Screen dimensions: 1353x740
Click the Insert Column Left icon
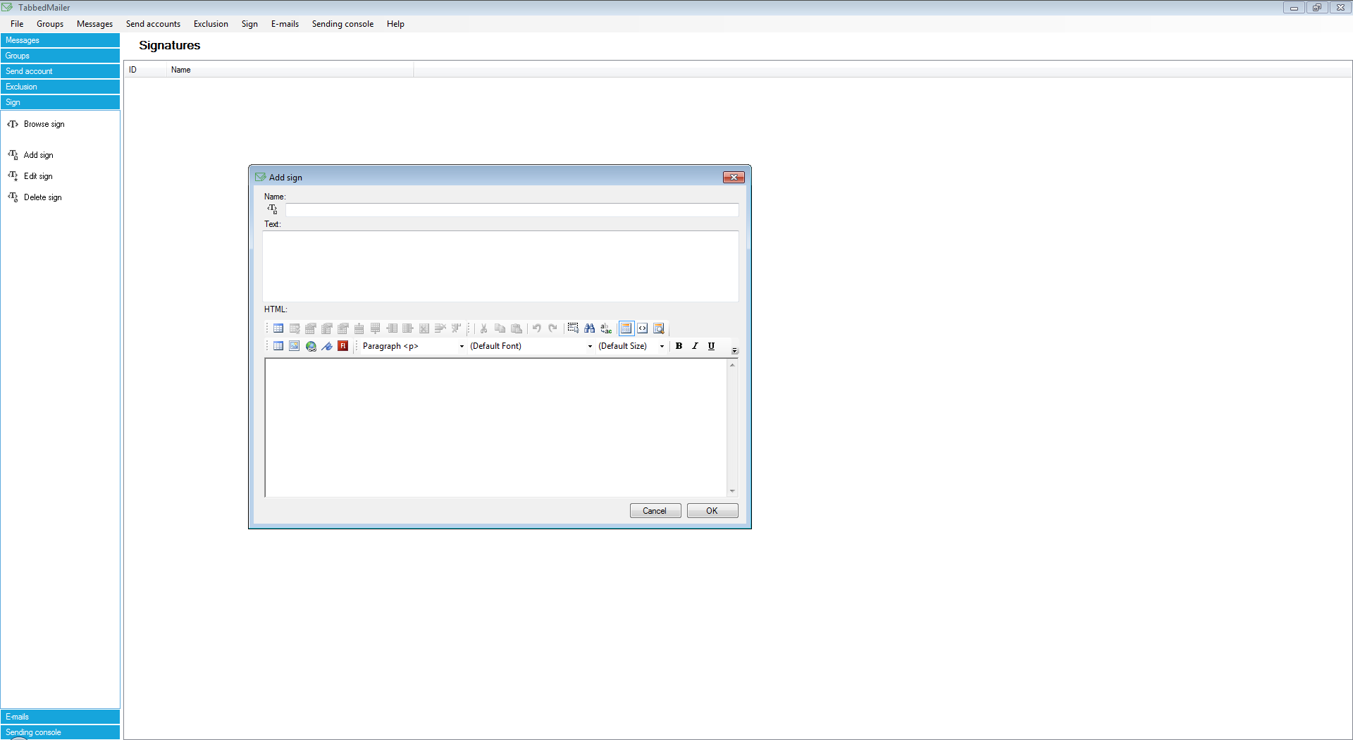(x=392, y=328)
